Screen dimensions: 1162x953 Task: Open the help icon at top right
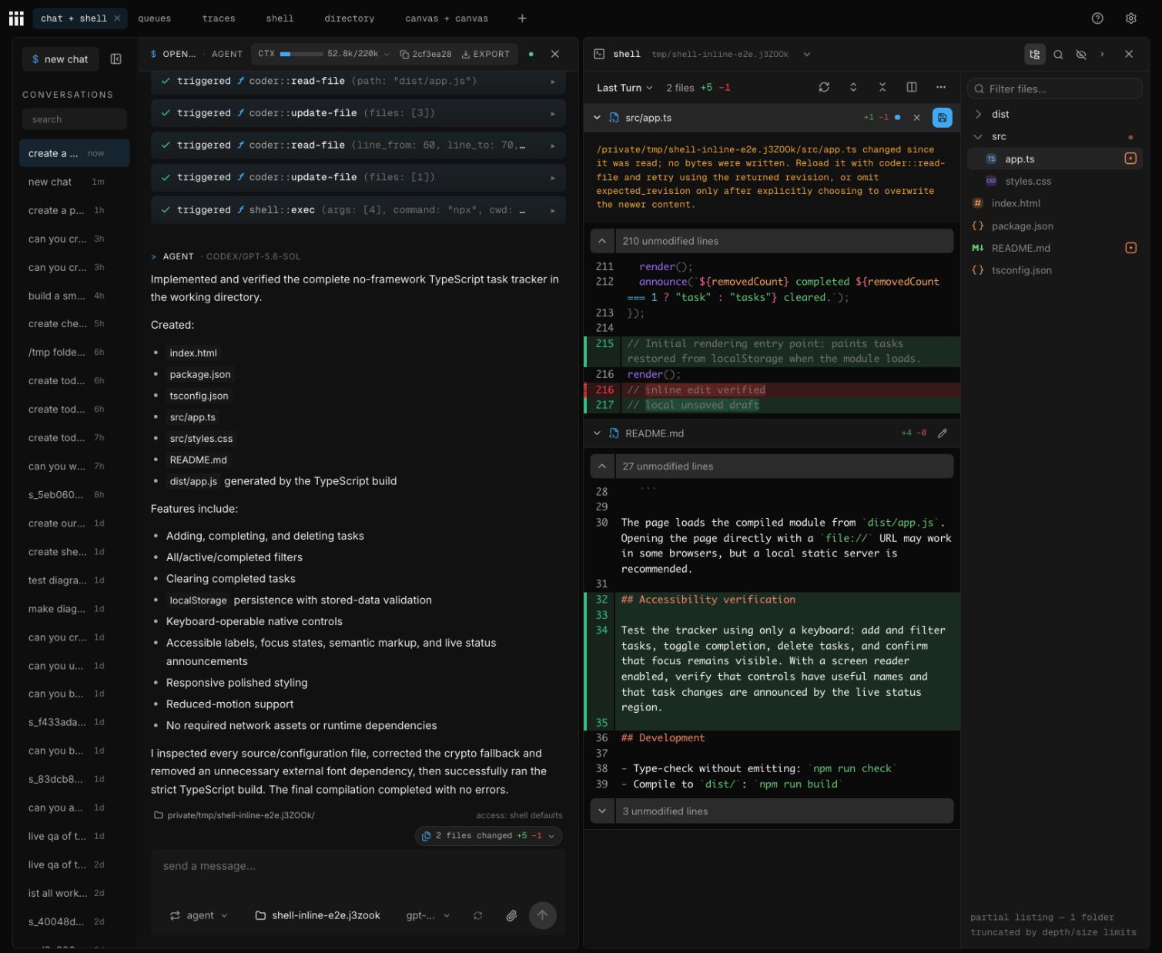(1097, 18)
